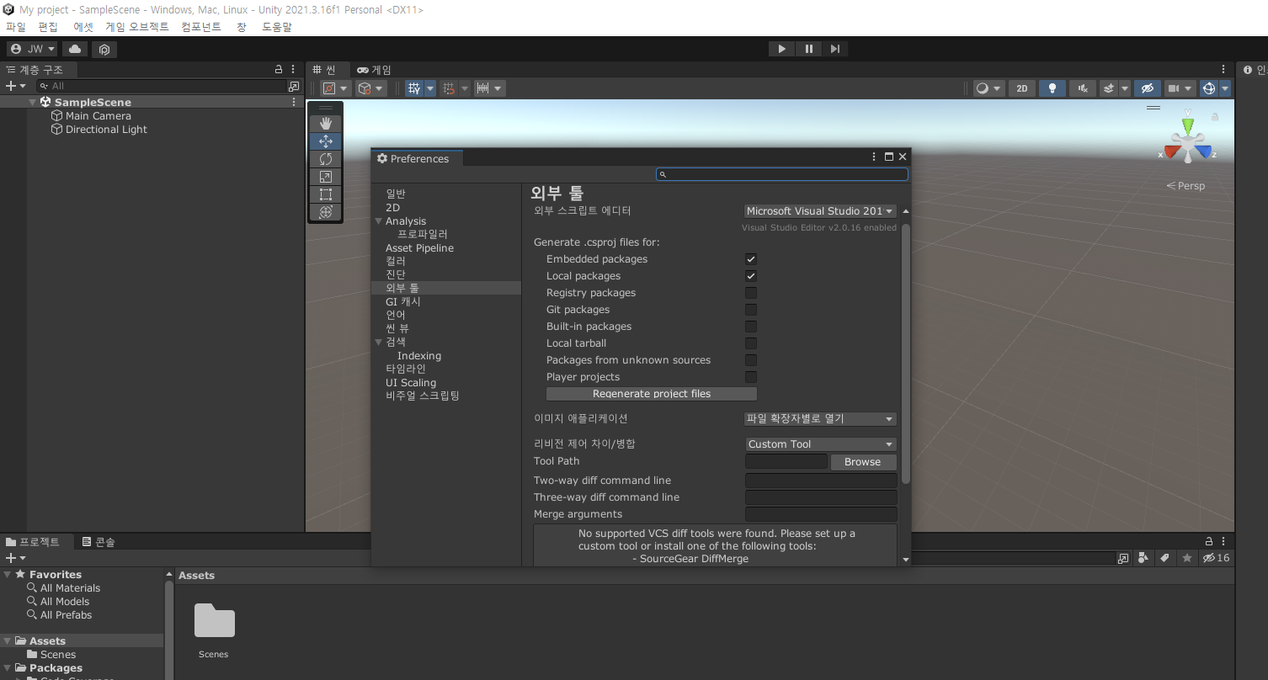Enable Registry packages checkbox

click(751, 293)
